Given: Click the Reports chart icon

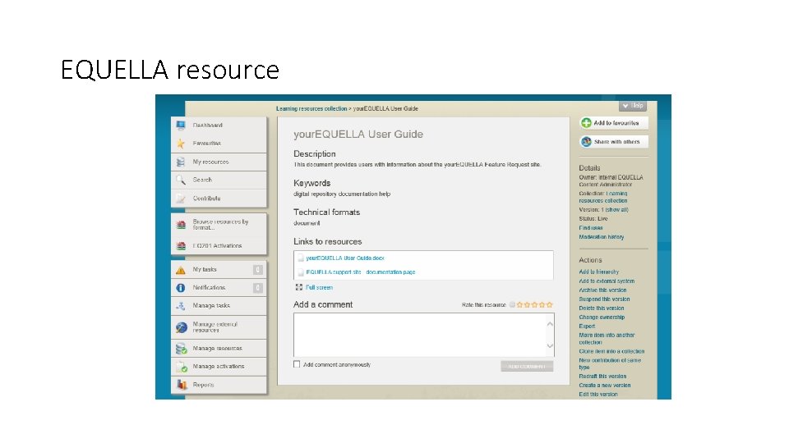Looking at the screenshot, I should coord(181,385).
